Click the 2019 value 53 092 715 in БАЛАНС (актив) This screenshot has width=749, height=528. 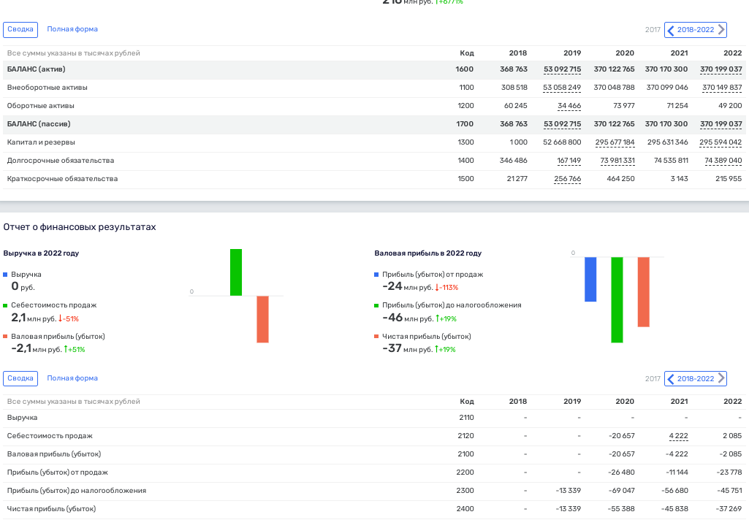click(562, 69)
